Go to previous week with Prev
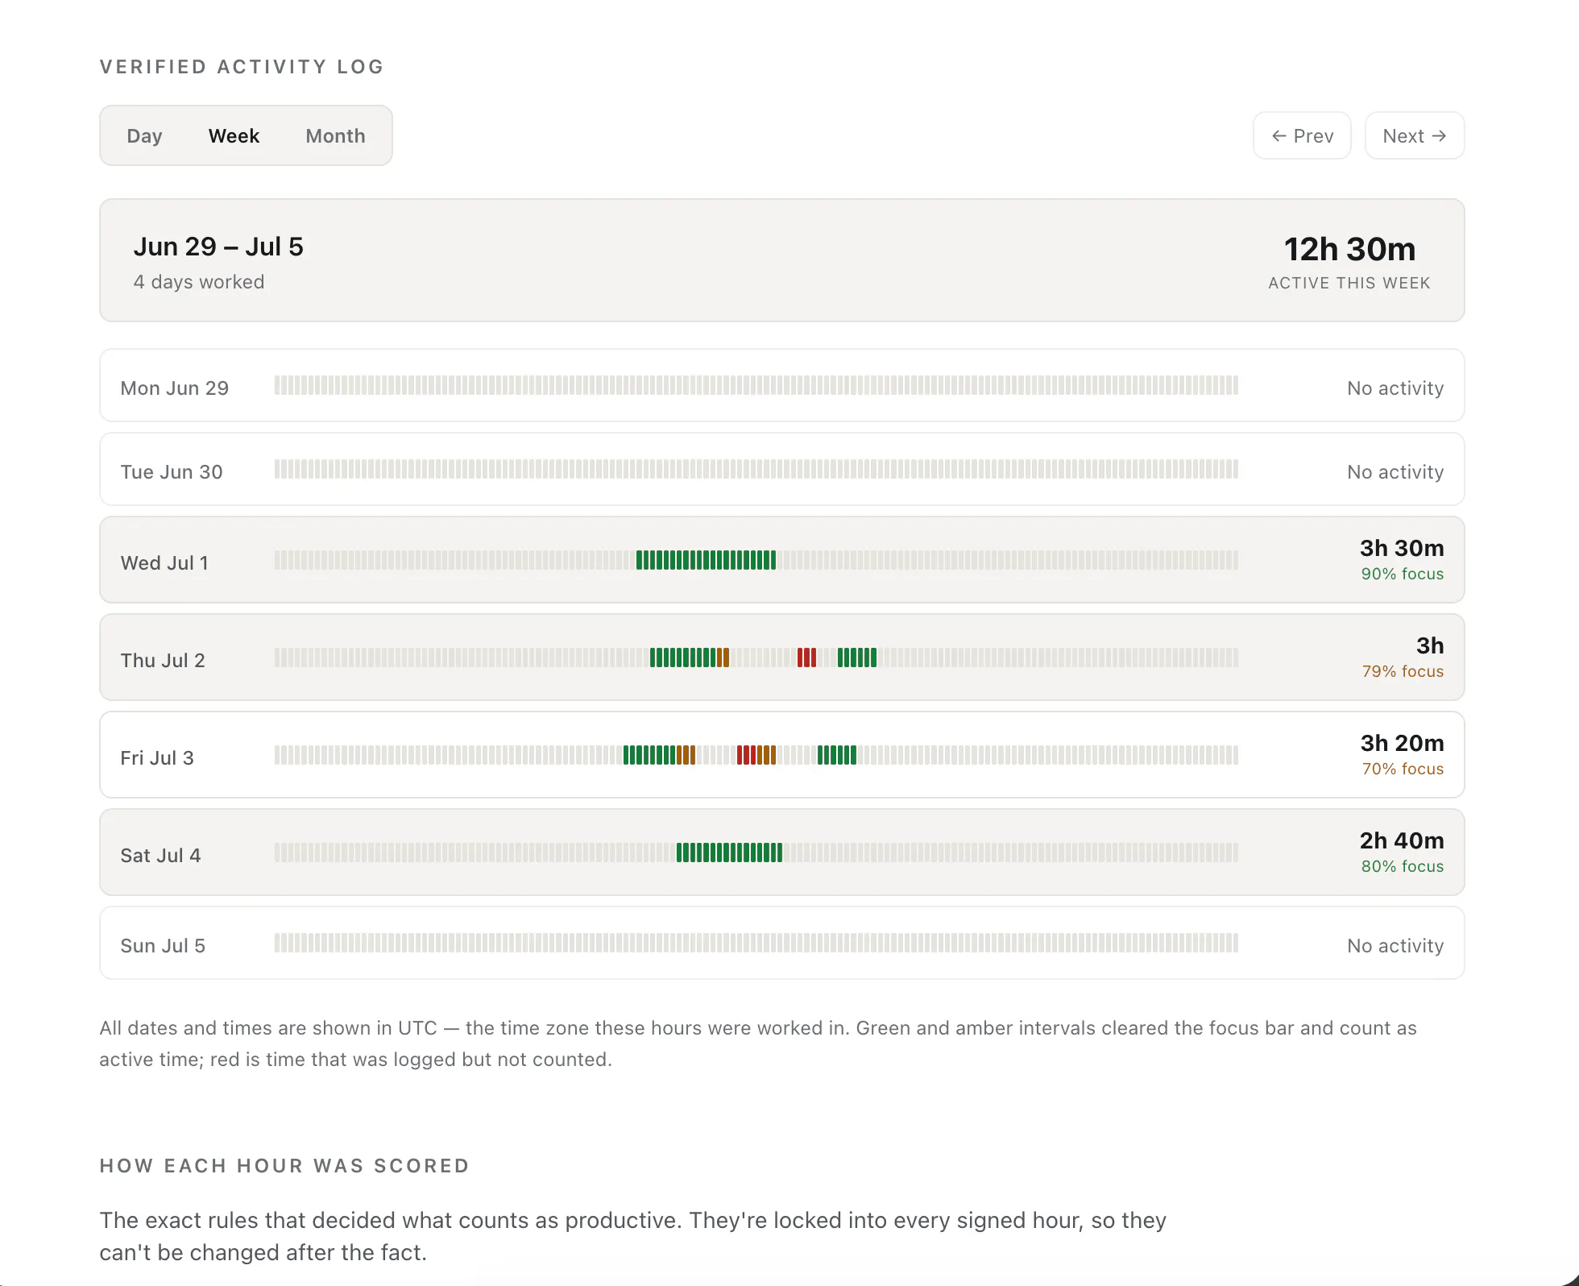Viewport: 1579px width, 1286px height. (x=1302, y=135)
